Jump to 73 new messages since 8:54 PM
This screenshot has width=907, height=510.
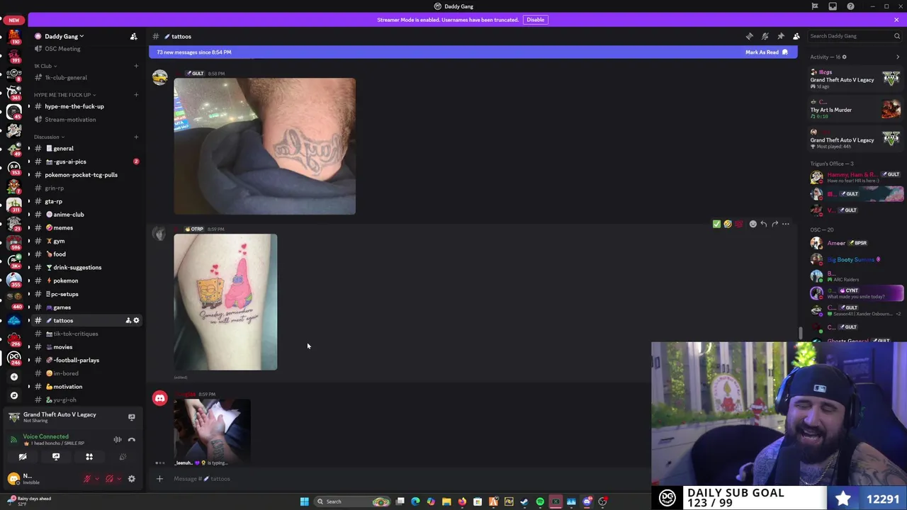tap(193, 52)
